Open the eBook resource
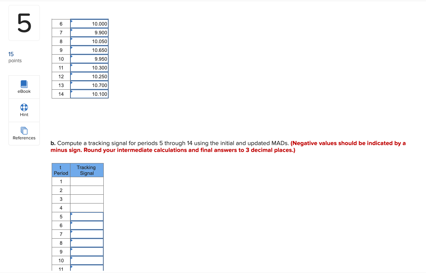The height and width of the screenshot is (273, 426). (24, 87)
